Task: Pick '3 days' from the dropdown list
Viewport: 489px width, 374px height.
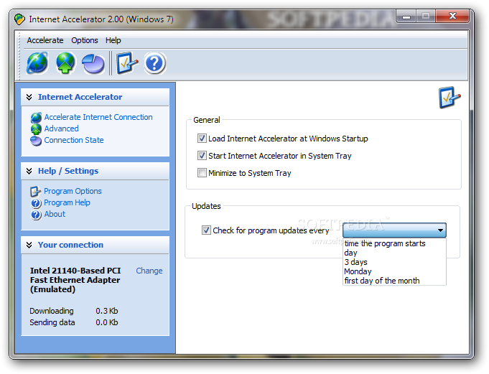Action: [394, 262]
